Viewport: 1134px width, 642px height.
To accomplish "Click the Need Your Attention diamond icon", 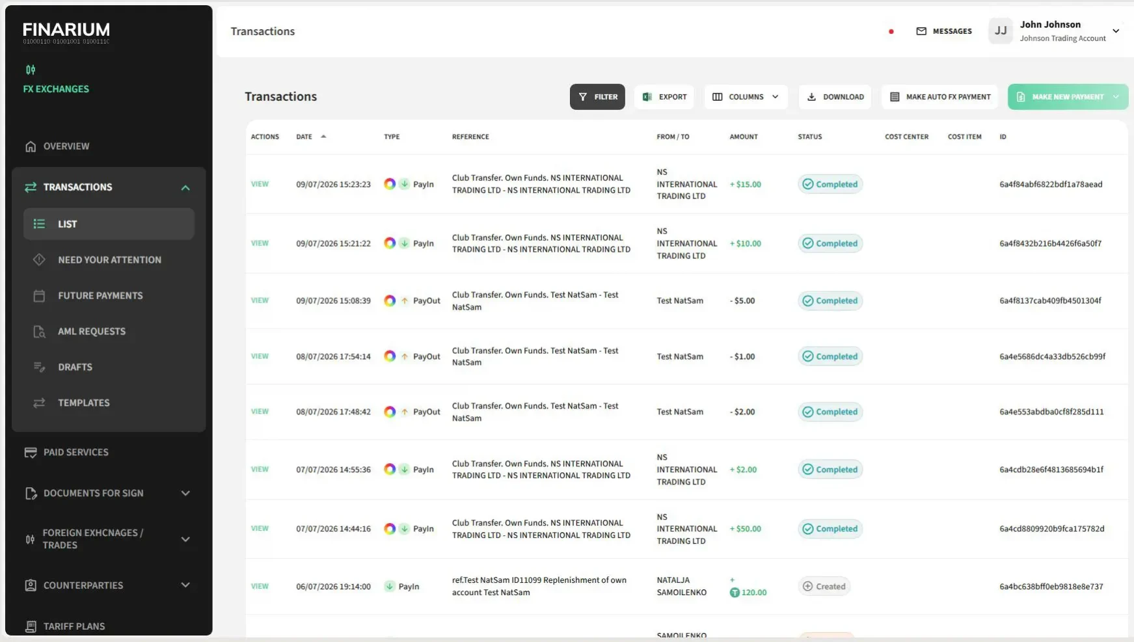I will tap(39, 260).
